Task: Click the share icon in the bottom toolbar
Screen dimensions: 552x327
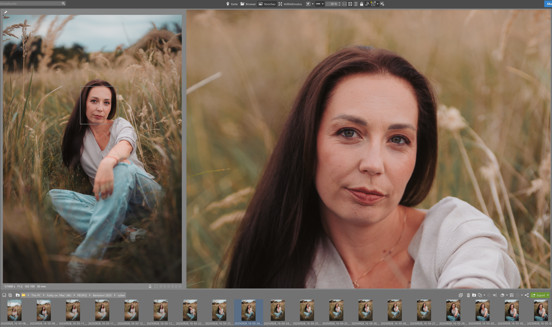Action: (x=527, y=295)
